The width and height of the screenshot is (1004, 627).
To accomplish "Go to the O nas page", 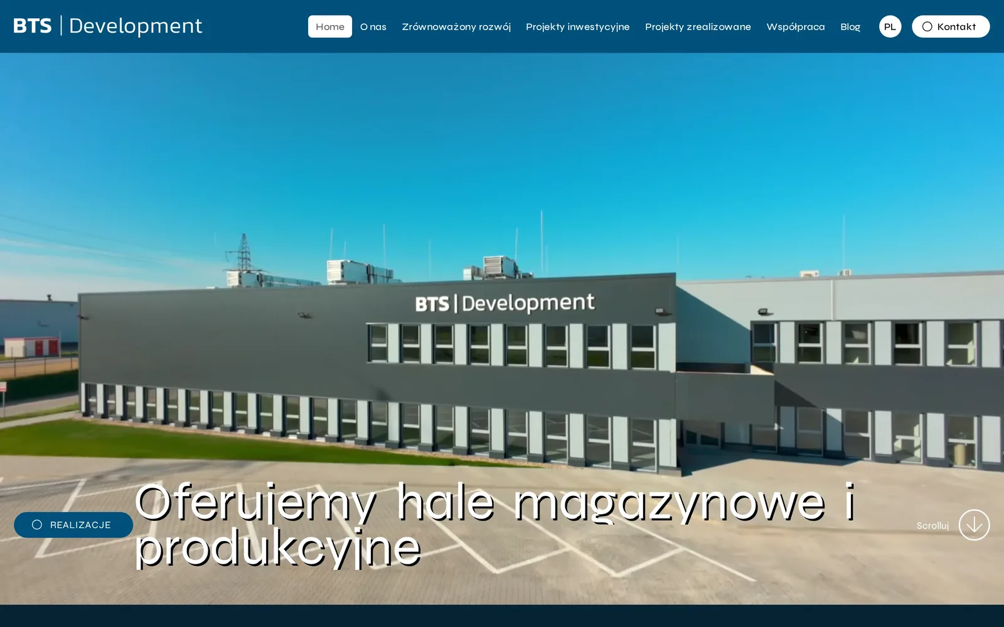I will point(373,26).
